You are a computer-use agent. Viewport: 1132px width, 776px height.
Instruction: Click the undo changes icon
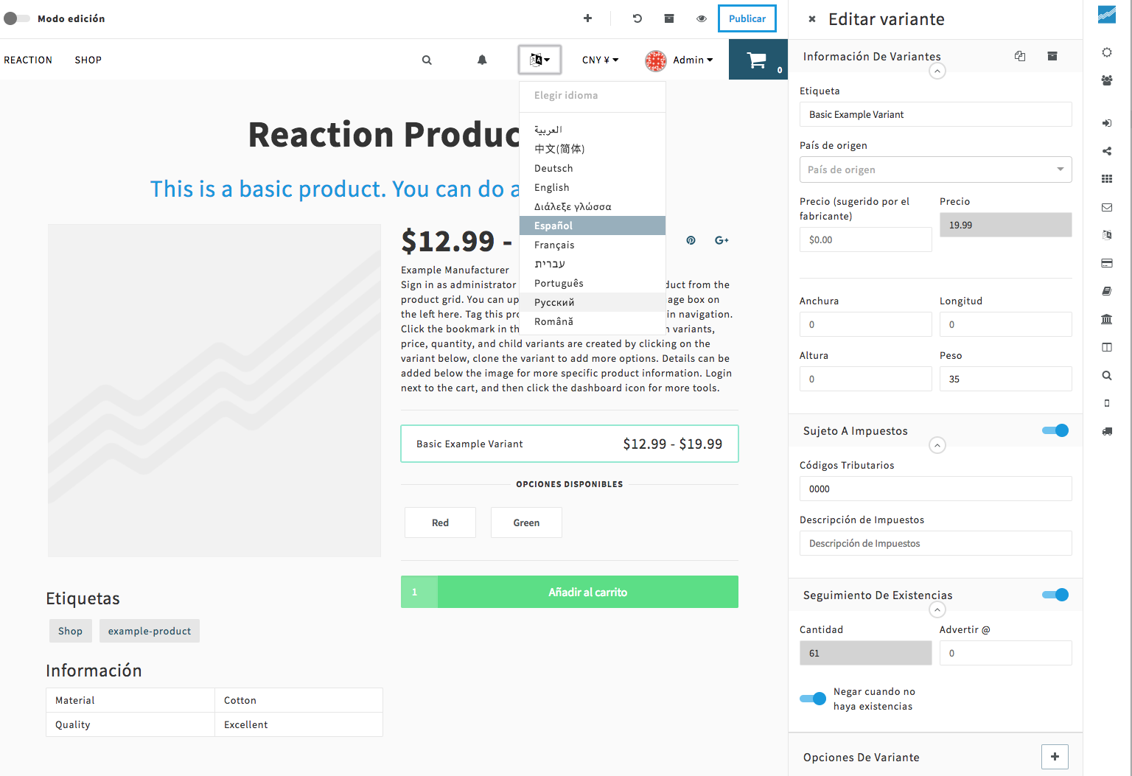coord(637,18)
